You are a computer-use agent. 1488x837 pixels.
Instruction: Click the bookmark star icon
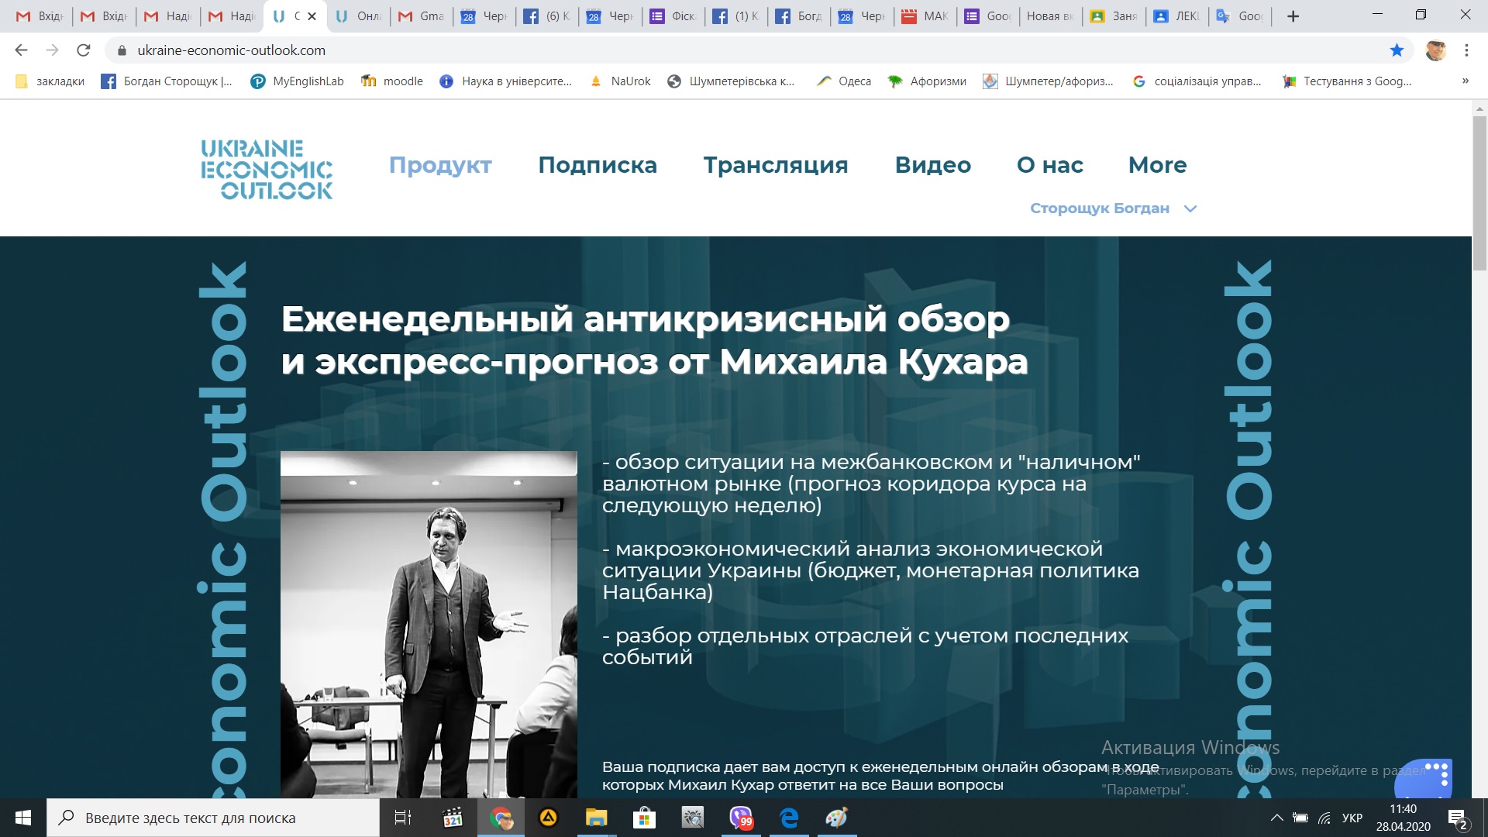tap(1397, 50)
